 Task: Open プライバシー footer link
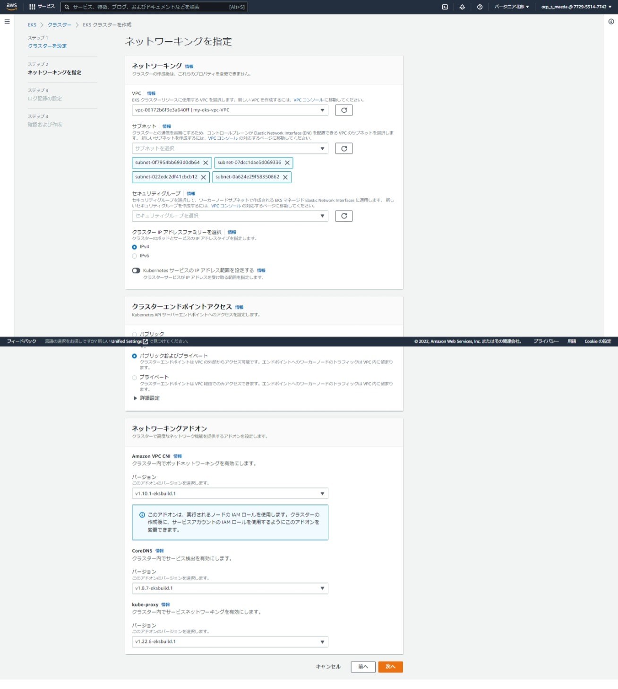point(546,341)
